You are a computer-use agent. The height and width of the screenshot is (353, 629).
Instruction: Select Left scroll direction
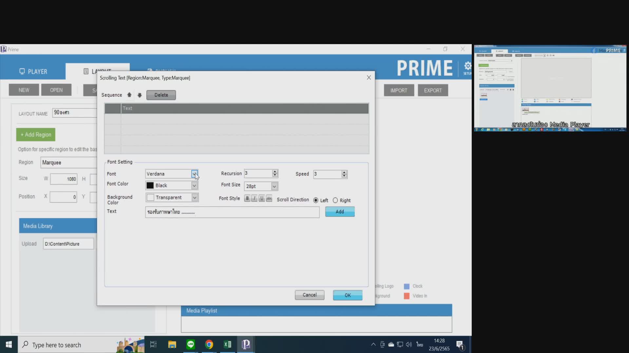click(316, 200)
